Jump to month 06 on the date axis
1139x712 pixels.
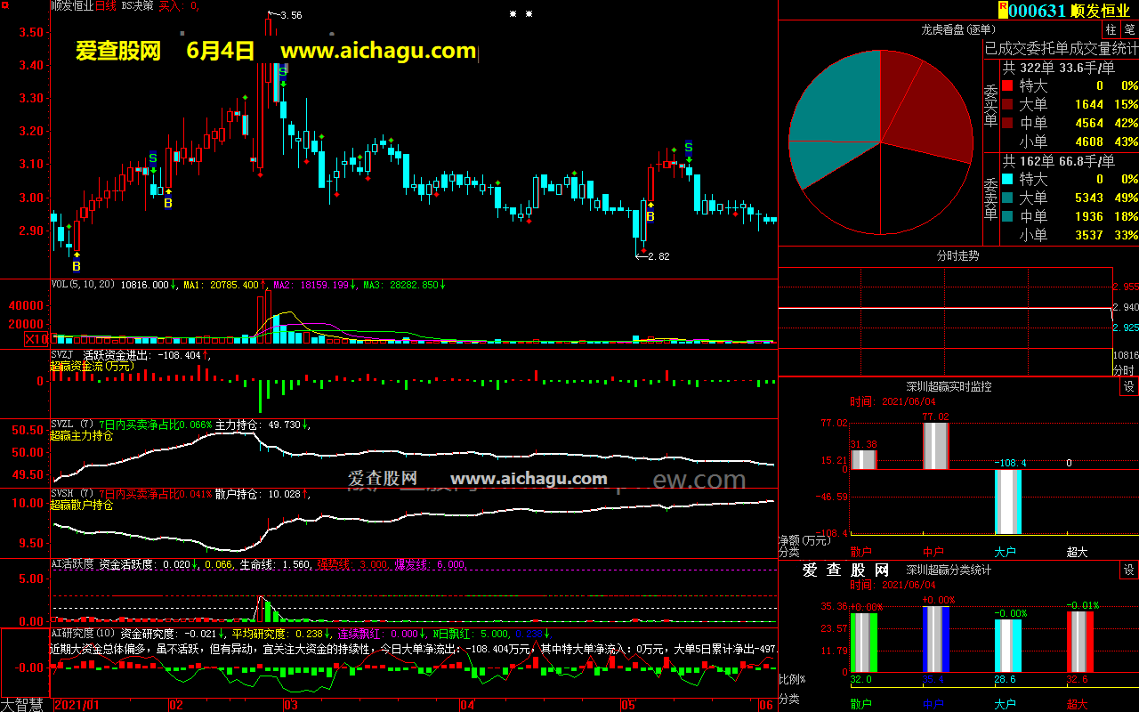click(x=766, y=705)
